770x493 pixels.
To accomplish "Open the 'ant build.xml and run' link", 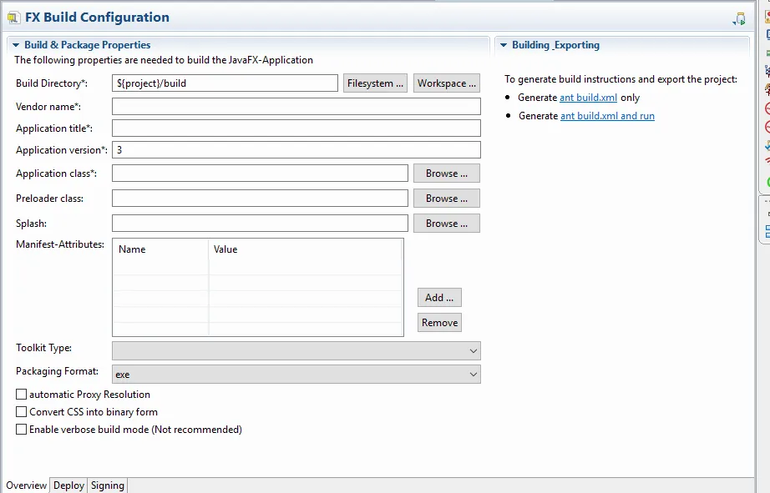I will pyautogui.click(x=607, y=116).
